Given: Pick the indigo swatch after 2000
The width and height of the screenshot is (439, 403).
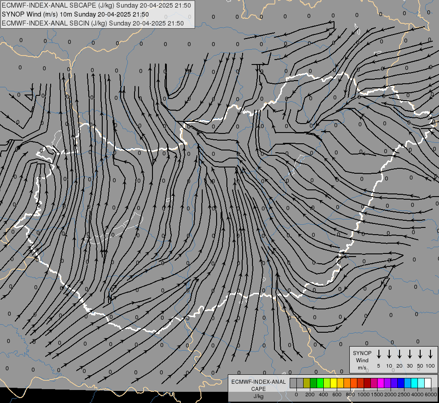Looking at the screenshot, I should (394, 383).
